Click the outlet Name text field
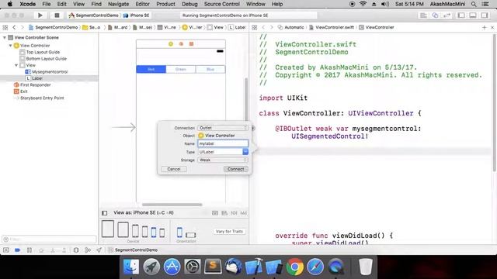This screenshot has width=497, height=279. point(223,143)
